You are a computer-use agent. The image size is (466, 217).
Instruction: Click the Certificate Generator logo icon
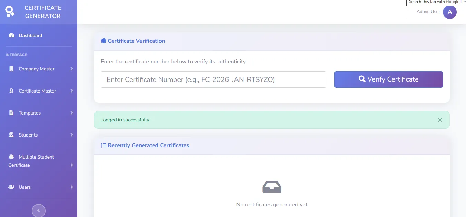click(x=9, y=11)
